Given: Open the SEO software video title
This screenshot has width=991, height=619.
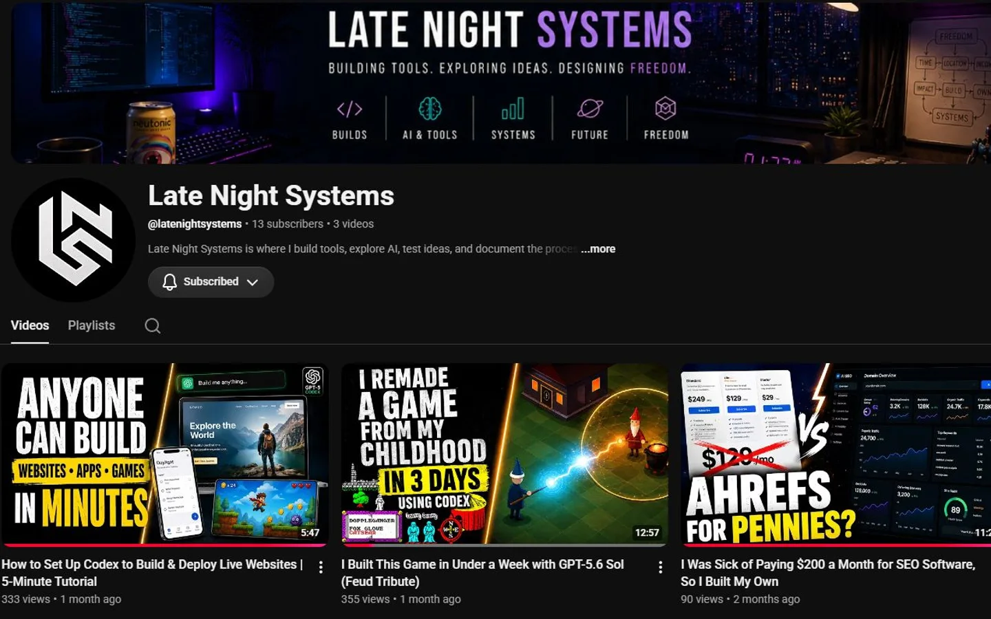Looking at the screenshot, I should [828, 572].
